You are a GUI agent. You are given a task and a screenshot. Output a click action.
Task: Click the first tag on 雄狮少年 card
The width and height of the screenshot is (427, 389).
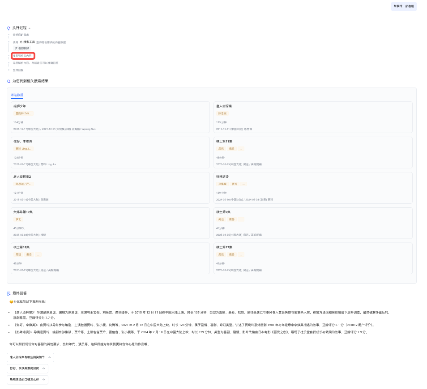[x=23, y=113]
